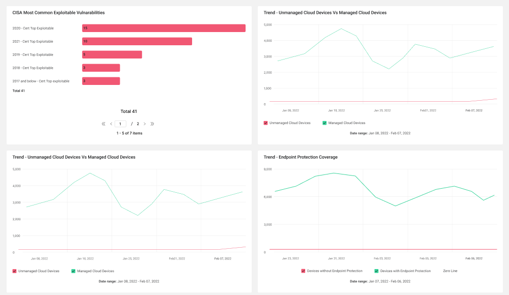
Task: Click the Jan 23, 2022 axis date
Action: point(290,259)
